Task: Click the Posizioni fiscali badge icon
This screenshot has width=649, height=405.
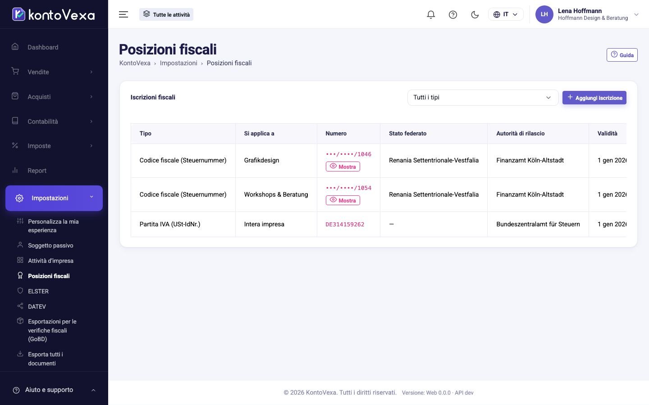Action: (x=20, y=275)
